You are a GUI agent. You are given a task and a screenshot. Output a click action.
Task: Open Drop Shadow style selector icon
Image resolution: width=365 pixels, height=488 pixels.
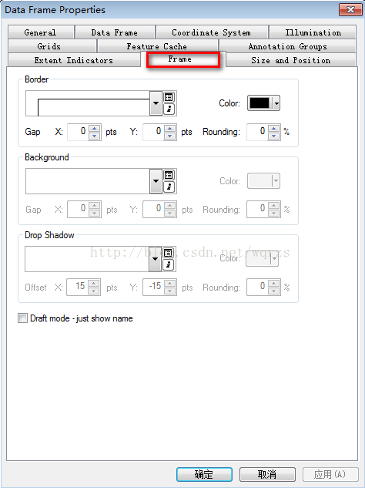(168, 253)
